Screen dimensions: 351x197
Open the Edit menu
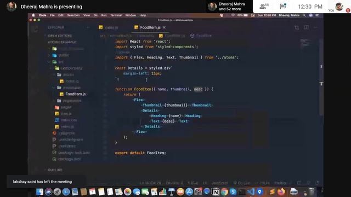[61, 15]
